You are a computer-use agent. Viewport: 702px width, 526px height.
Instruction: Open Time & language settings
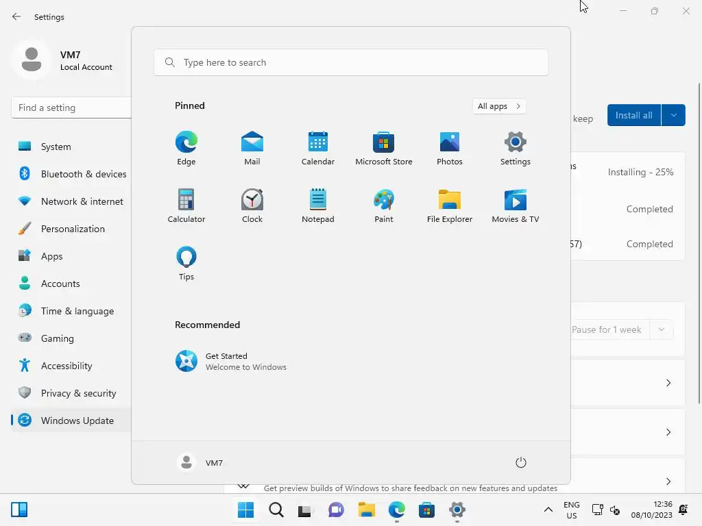tap(71, 311)
